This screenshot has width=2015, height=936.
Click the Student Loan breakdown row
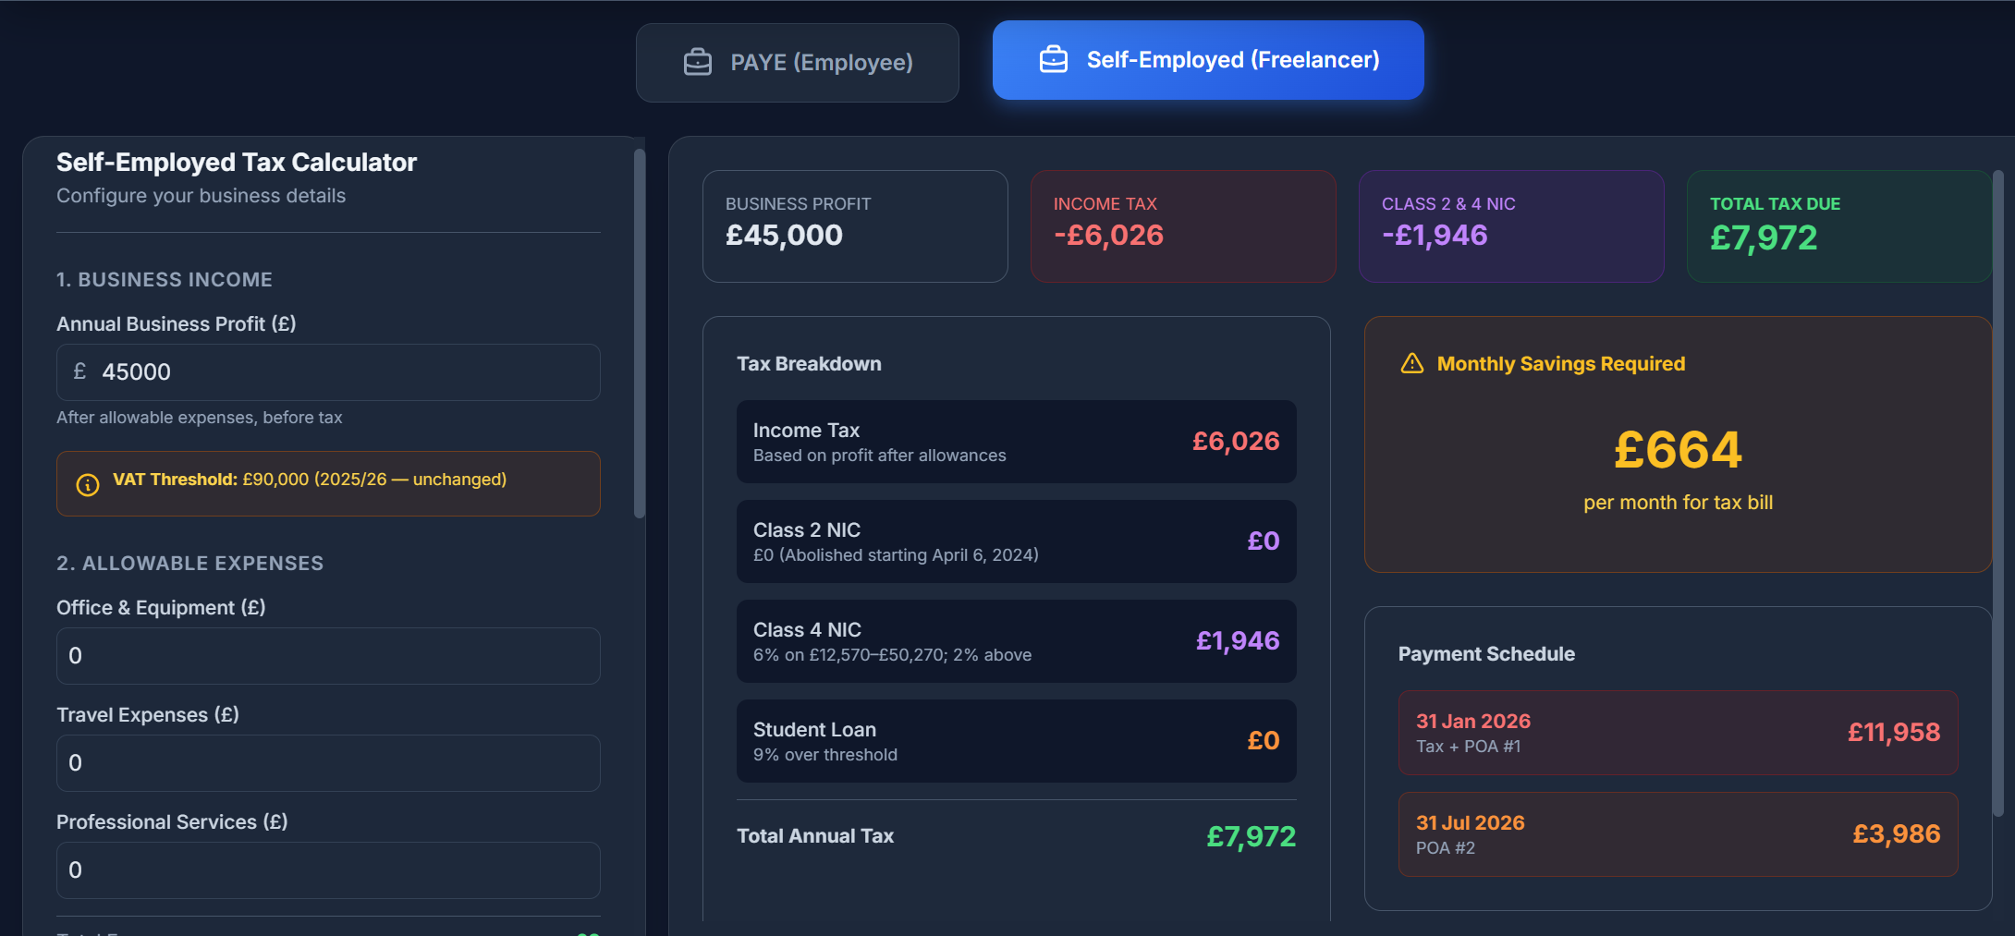pyautogui.click(x=1016, y=740)
